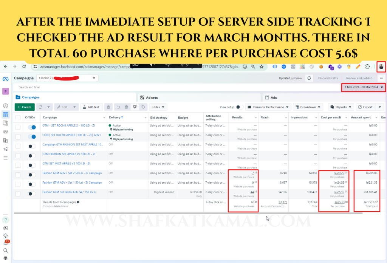Click the sidebar search magnifier icon
Viewport: 387px width, 263px height.
coord(5,251)
